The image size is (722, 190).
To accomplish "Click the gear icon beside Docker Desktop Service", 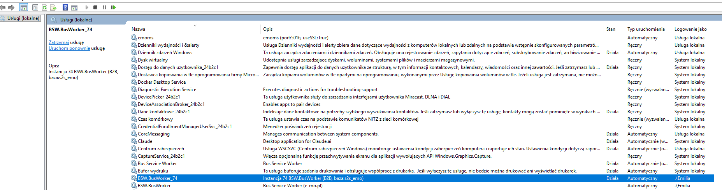I will coord(134,82).
